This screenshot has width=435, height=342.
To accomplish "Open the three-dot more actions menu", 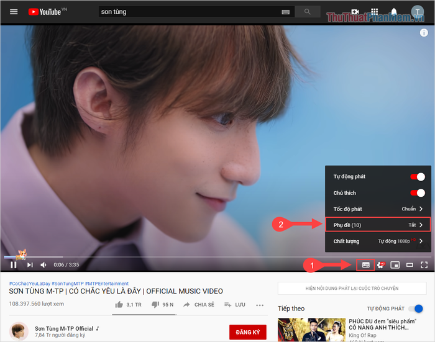I will pyautogui.click(x=260, y=305).
